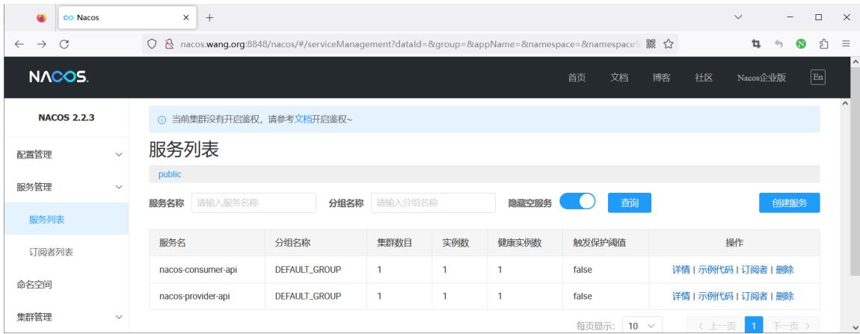The height and width of the screenshot is (334, 860).
Task: Toggle the 隐藏空服务 switch
Action: 577,201
